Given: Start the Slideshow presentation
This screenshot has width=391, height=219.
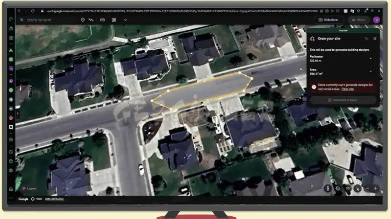Looking at the screenshot, I should pyautogui.click(x=328, y=20).
